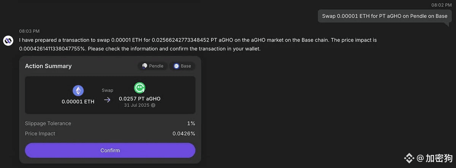Click the 0.0257 PT aGHO amount text
The height and width of the screenshot is (168, 456).
coord(140,99)
